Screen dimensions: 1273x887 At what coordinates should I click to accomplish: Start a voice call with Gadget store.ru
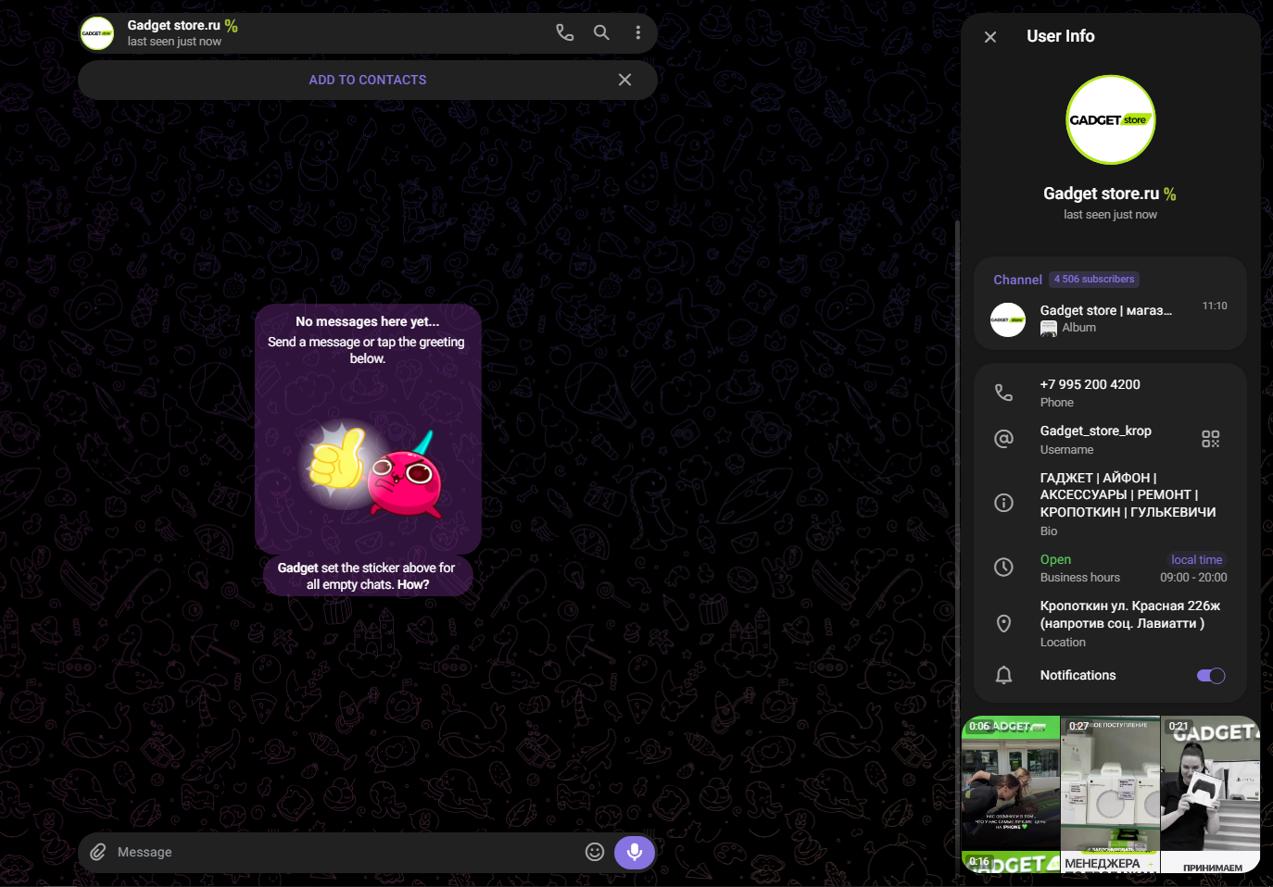[564, 32]
